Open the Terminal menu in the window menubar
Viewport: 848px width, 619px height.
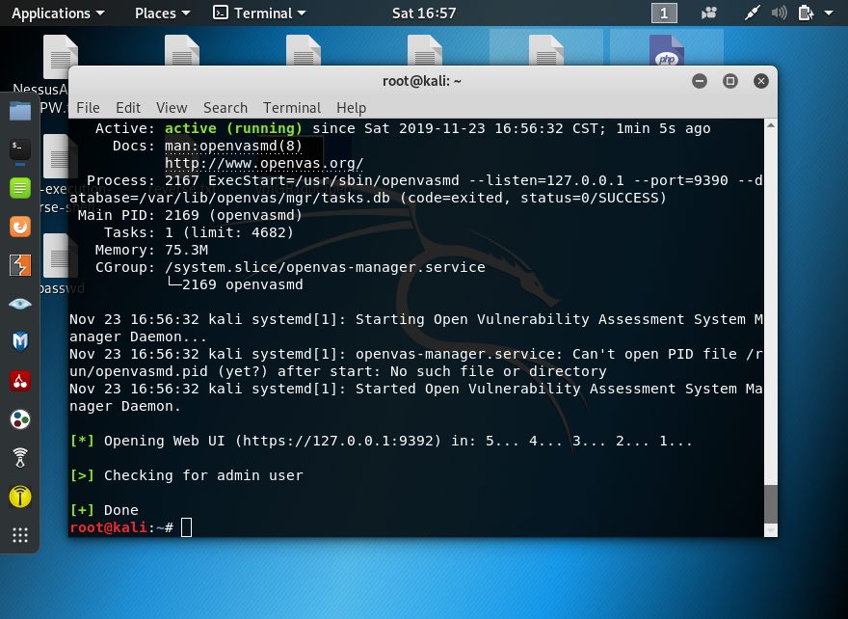click(x=292, y=108)
